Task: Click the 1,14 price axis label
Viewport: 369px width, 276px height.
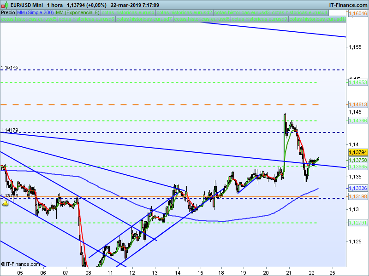Action: (354, 144)
